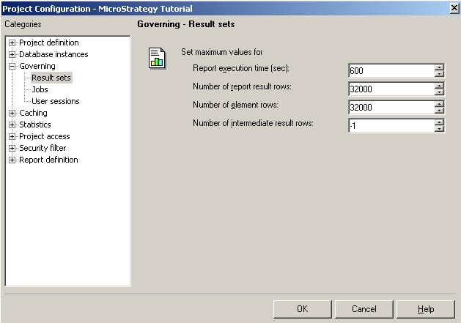461x323 pixels.
Task: Decrease number of report result rows
Action: click(x=439, y=92)
